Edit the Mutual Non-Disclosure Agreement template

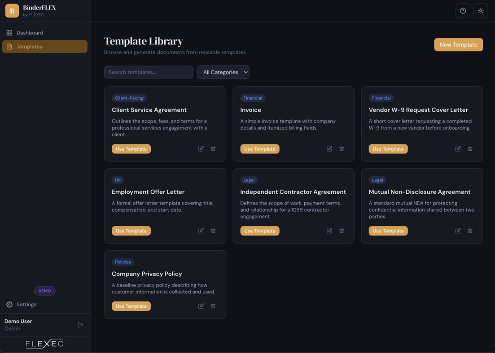[458, 231]
